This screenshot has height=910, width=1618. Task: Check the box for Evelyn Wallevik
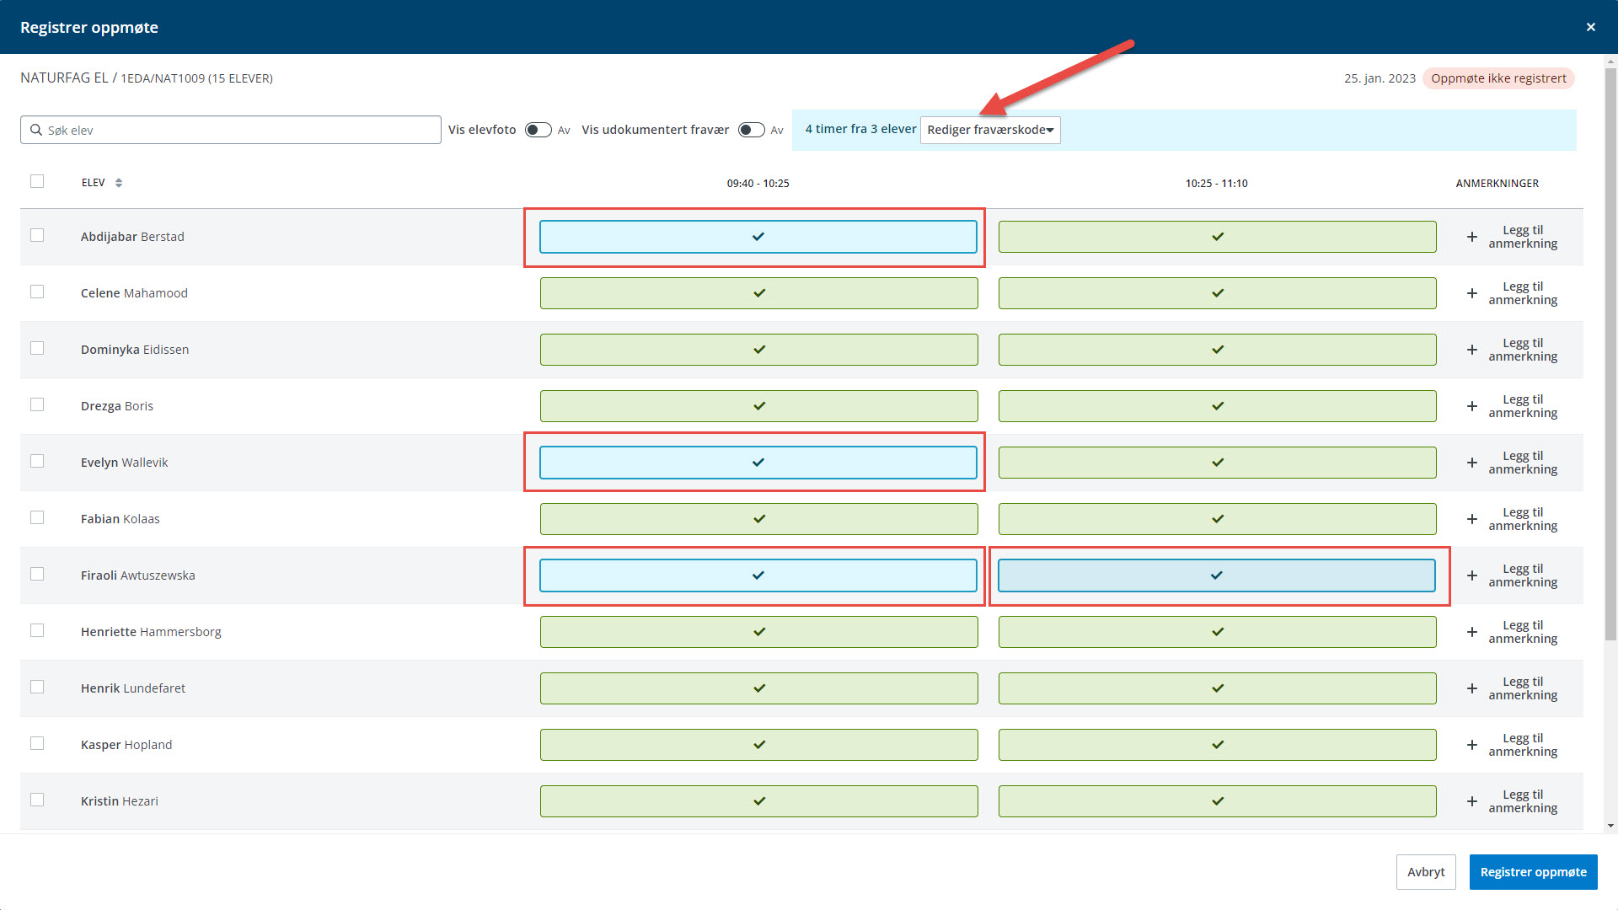tap(37, 461)
